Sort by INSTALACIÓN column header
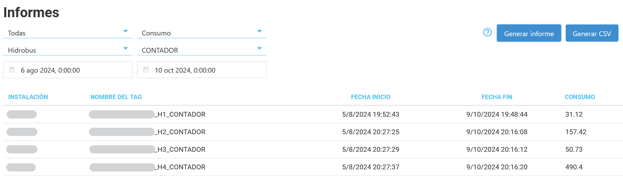 point(28,97)
